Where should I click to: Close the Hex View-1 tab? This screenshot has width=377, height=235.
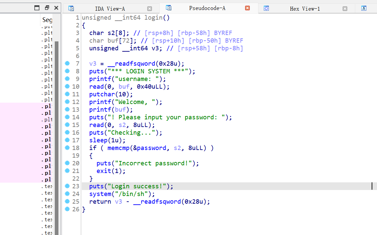tap(345, 9)
